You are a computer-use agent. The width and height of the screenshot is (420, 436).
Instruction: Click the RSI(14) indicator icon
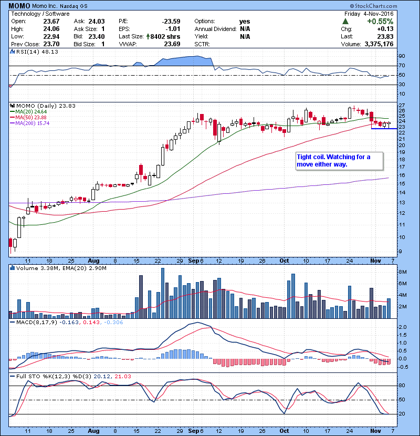click(12, 51)
